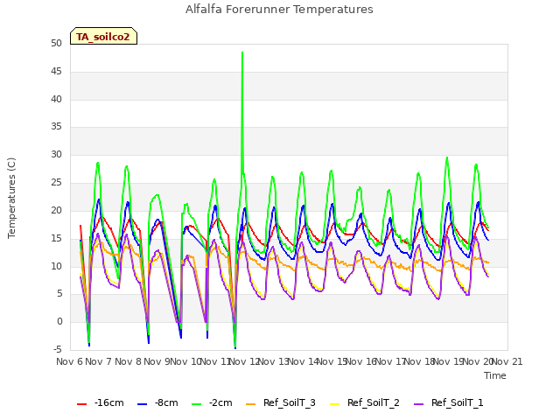Click the 15 y-axis tick label
Image resolution: width=560 pixels, height=420 pixels.
[x=56, y=238]
